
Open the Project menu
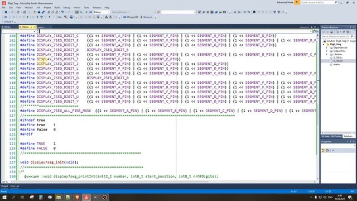click(x=47, y=7)
